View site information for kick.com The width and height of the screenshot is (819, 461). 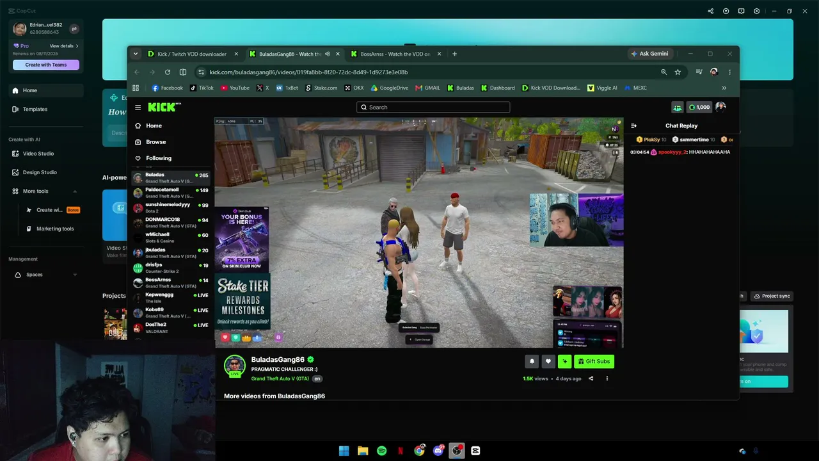pyautogui.click(x=201, y=72)
